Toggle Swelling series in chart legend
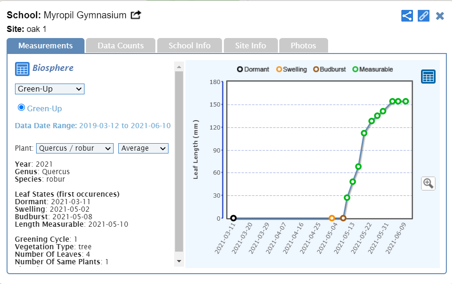The image size is (452, 284). click(291, 69)
